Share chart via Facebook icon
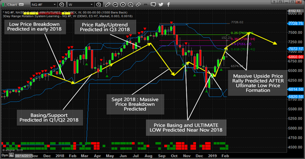This screenshot has width=305, height=159. coord(168,4)
